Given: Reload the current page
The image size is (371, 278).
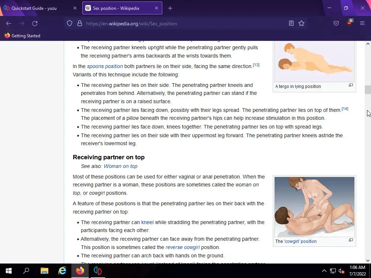Looking at the screenshot, I should click(x=35, y=24).
